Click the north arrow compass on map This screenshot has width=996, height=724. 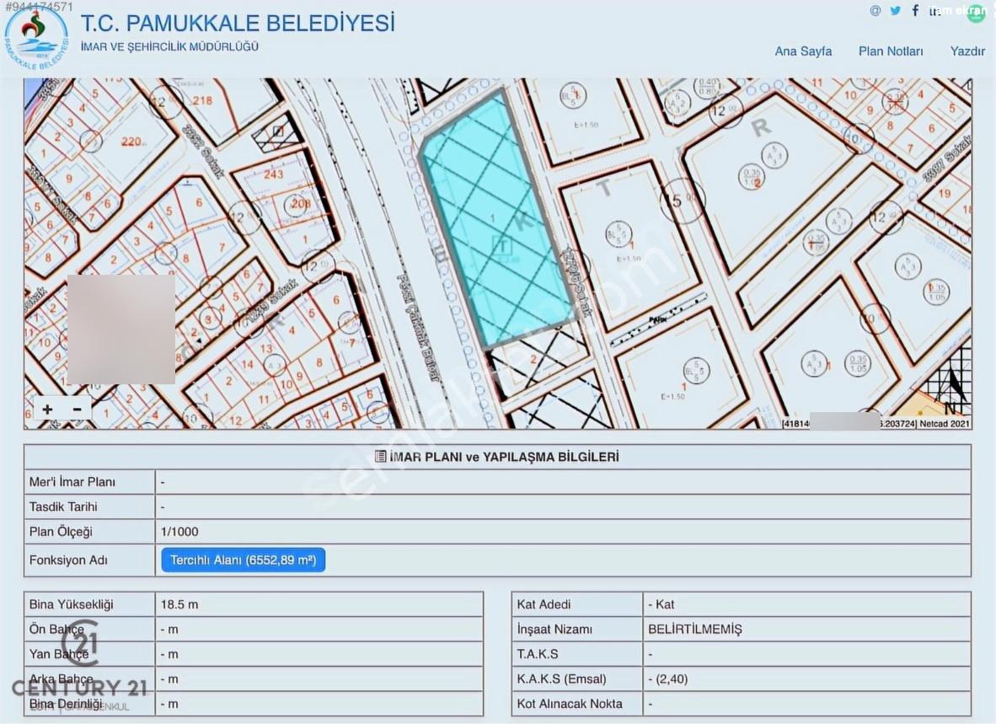(x=951, y=389)
